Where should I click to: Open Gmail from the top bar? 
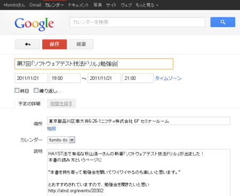click(35, 5)
